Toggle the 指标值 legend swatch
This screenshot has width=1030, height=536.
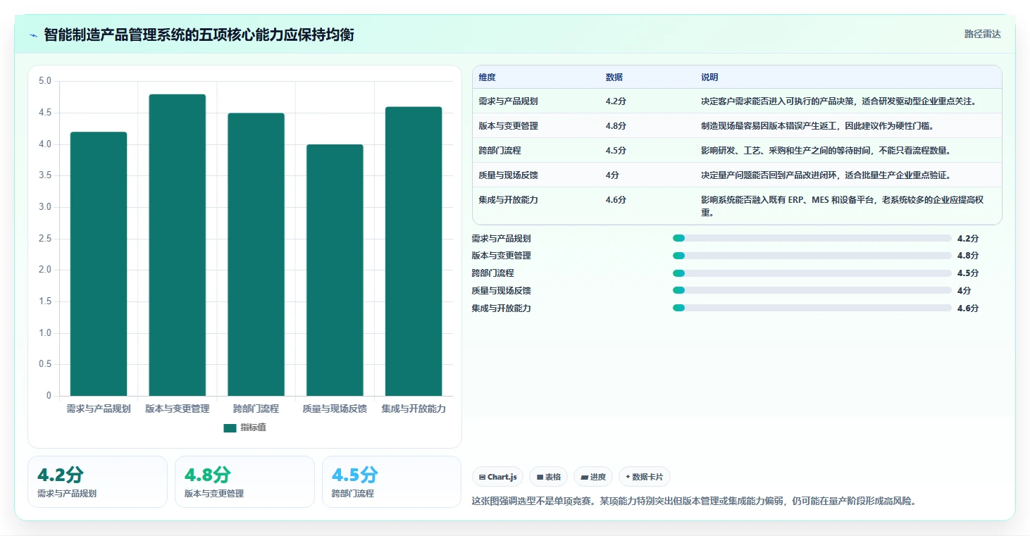(230, 428)
